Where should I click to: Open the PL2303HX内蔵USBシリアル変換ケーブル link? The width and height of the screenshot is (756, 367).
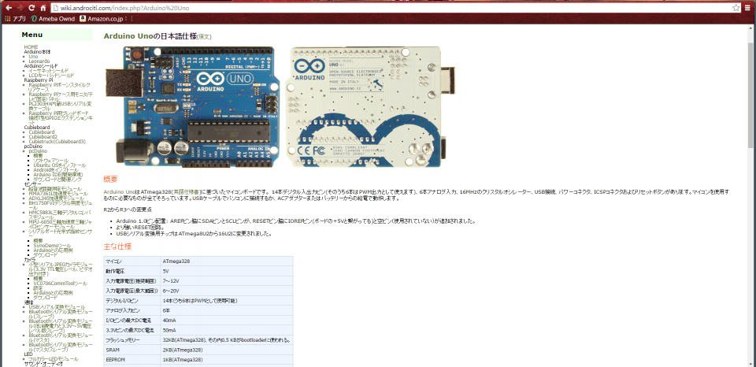coord(60,106)
